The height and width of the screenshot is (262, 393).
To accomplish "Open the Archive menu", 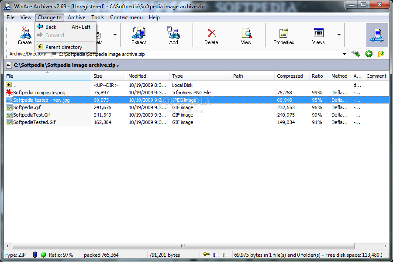I will coord(76,17).
